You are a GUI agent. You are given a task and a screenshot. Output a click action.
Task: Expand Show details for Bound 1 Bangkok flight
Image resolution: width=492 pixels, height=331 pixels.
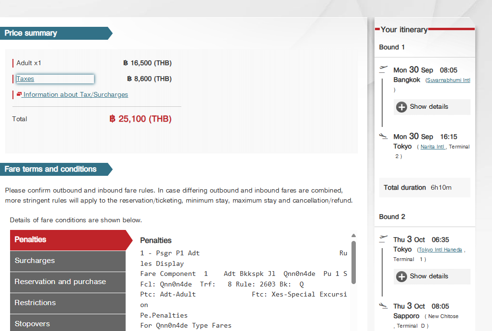point(432,107)
